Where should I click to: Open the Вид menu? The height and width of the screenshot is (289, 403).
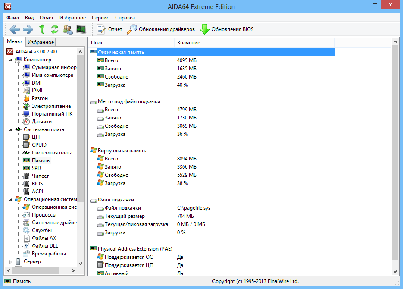tap(29, 18)
